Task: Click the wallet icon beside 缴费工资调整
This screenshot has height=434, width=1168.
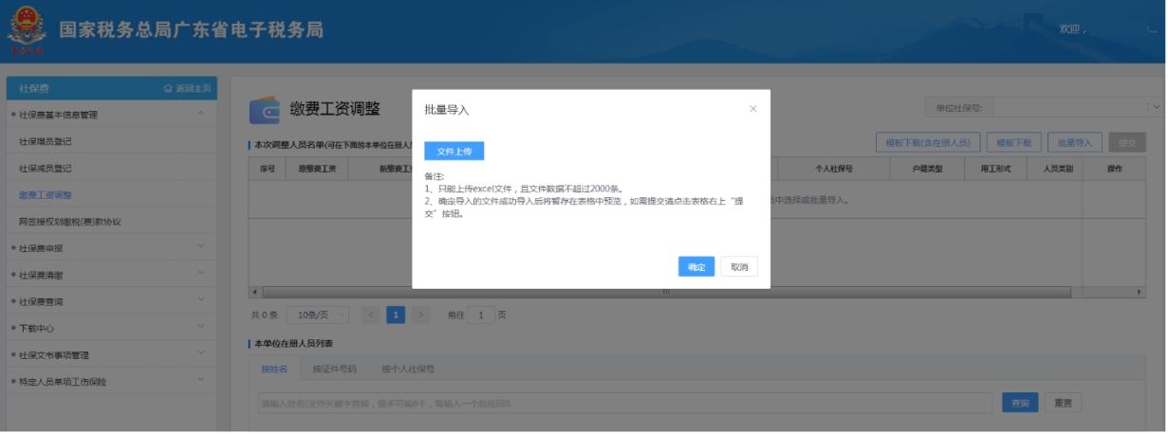Action: tap(265, 112)
